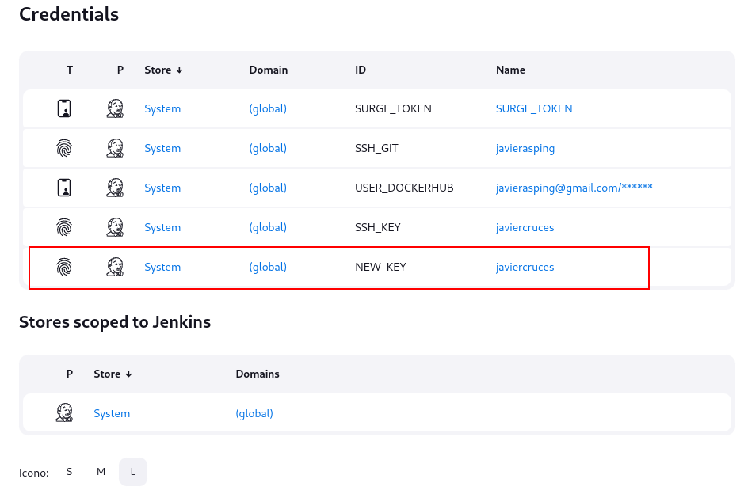Select medium icon size M
Image resolution: width=744 pixels, height=494 pixels.
(101, 472)
